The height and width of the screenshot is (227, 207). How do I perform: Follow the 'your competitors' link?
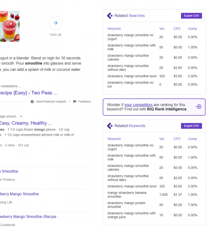pos(138,105)
